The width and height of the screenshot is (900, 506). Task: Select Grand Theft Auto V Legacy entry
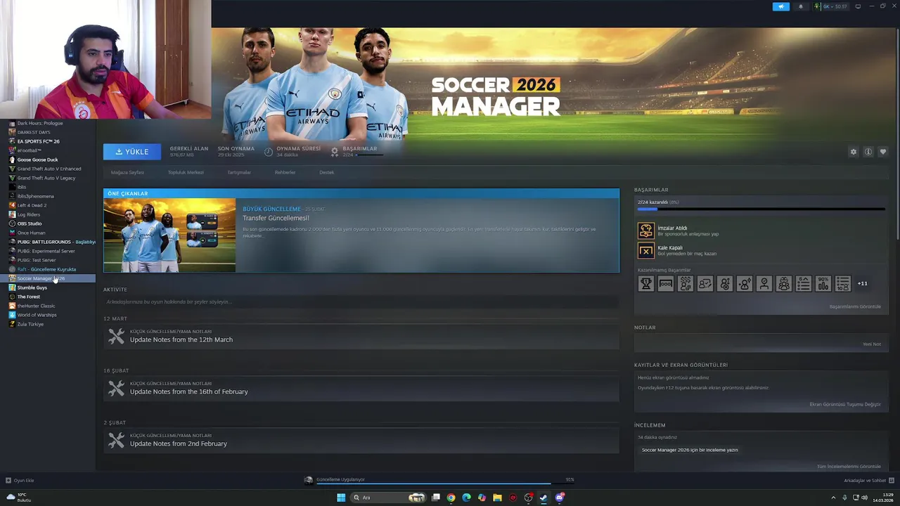48,178
